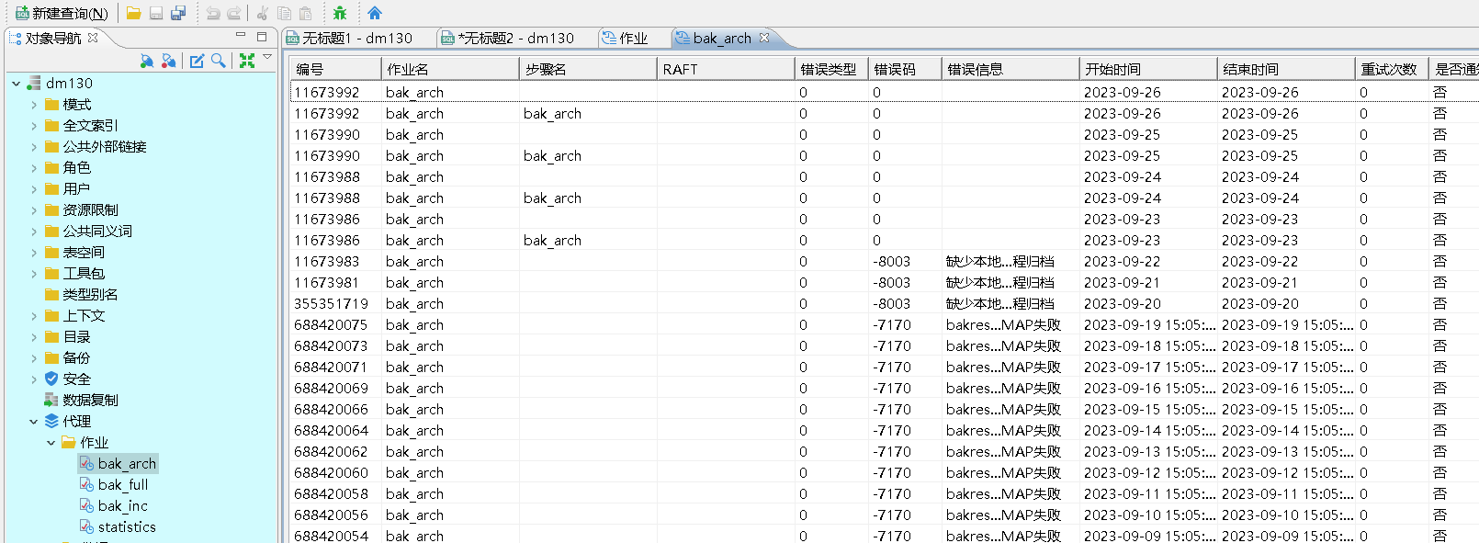Collapse the 代理 node
Image resolution: width=1479 pixels, height=543 pixels.
point(34,422)
